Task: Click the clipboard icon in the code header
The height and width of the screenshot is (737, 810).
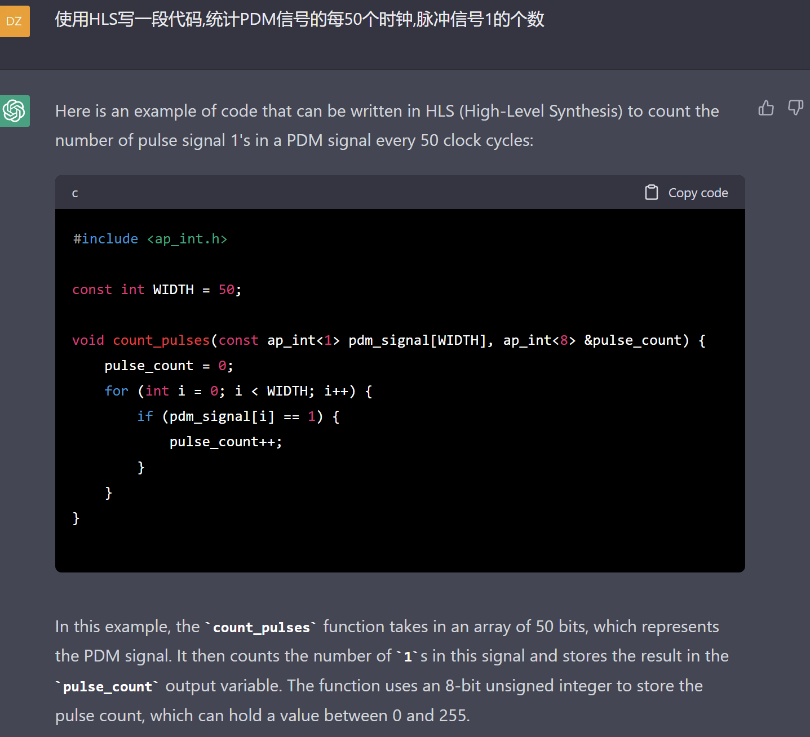Action: 651,193
